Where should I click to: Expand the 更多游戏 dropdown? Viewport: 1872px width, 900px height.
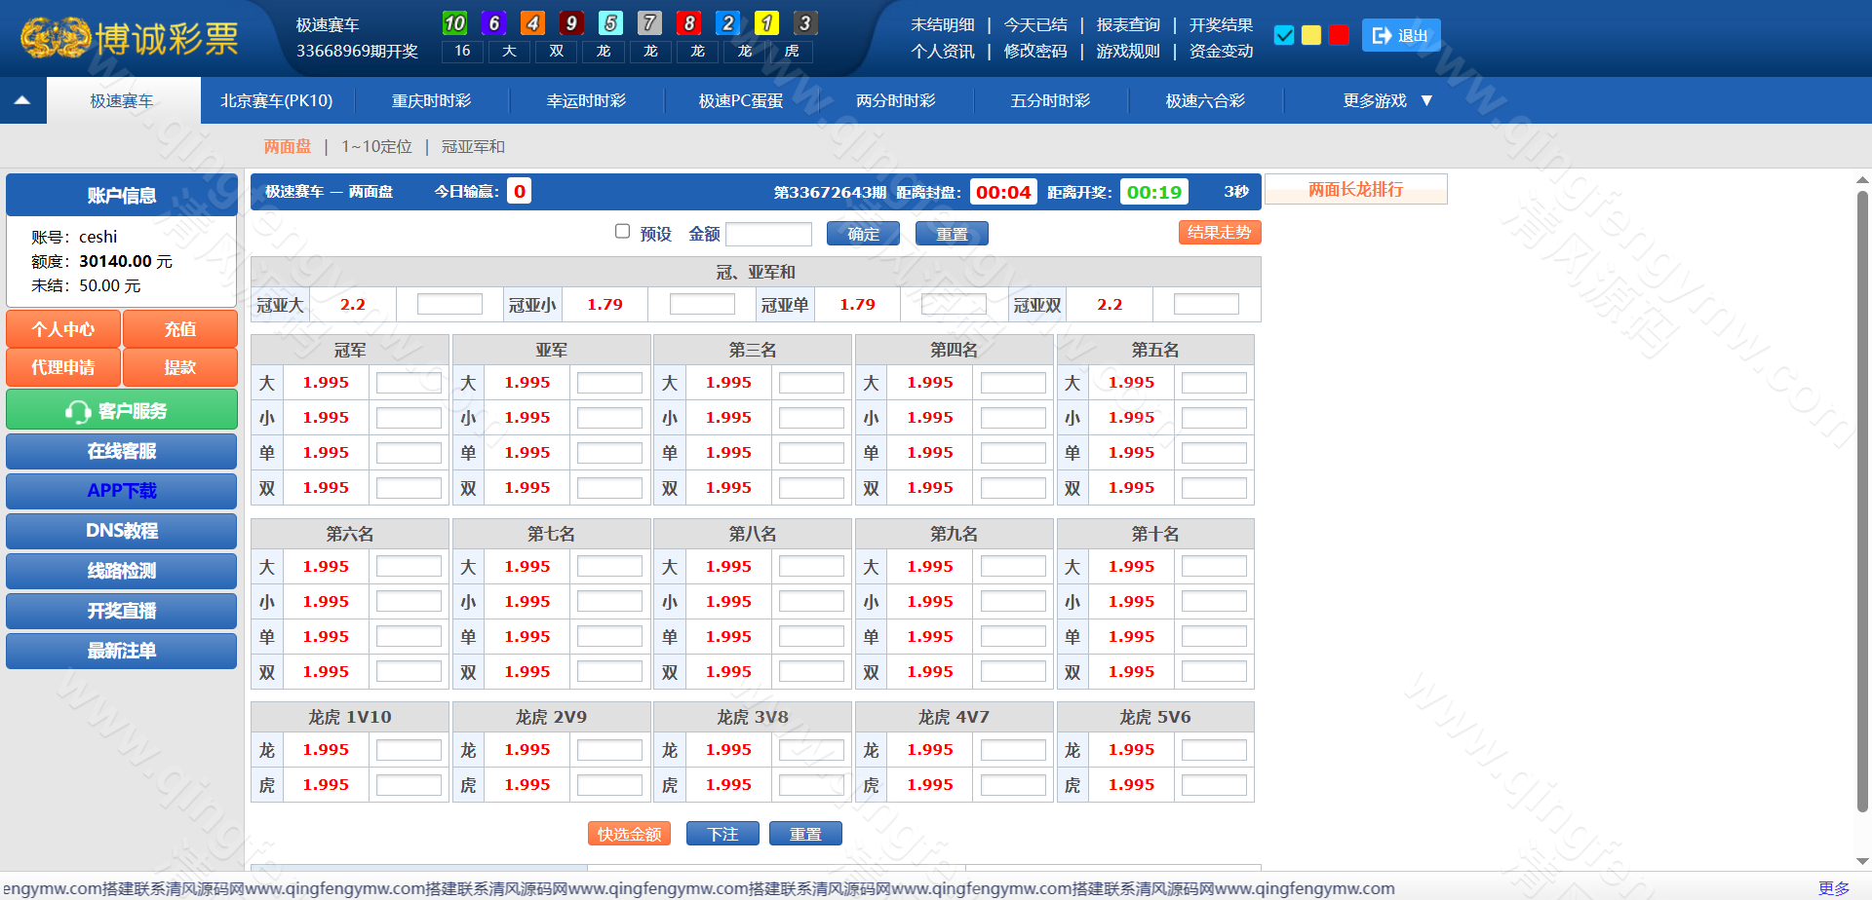point(1386,101)
